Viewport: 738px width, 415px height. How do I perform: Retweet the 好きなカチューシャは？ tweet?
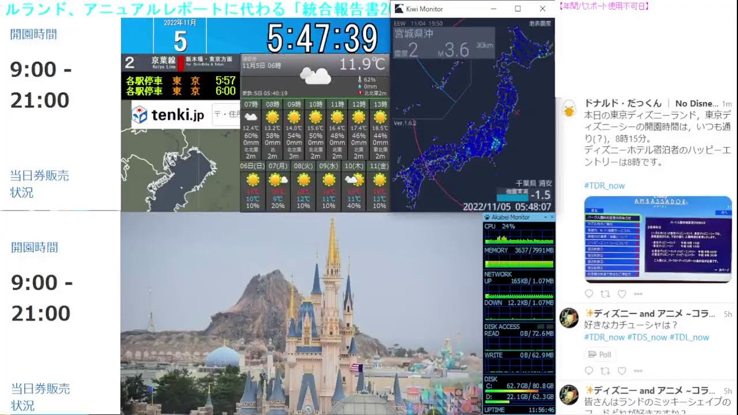tap(605, 371)
